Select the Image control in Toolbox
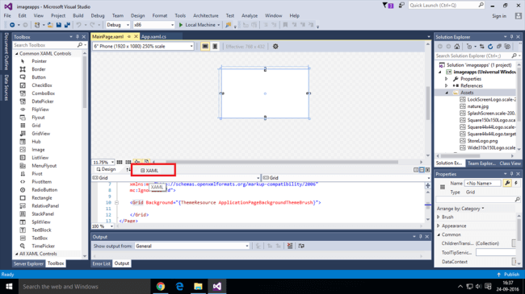 [x=38, y=150]
